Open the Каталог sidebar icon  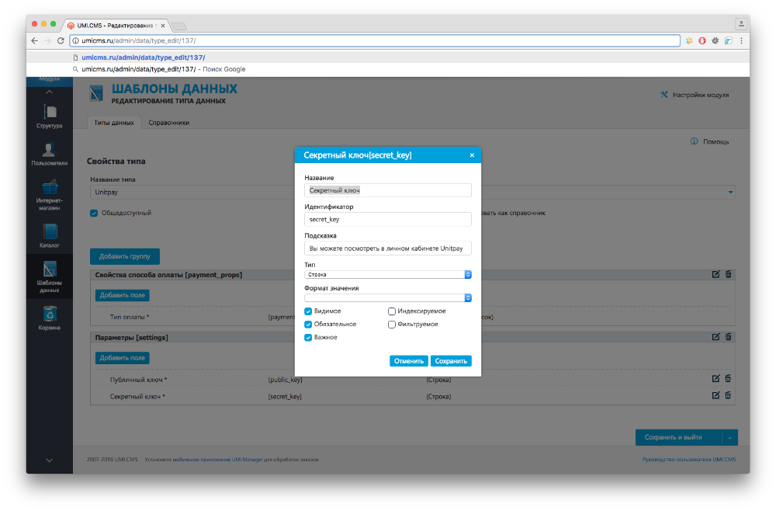49,231
